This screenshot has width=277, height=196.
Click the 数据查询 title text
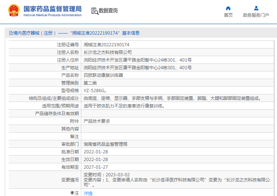point(108,11)
